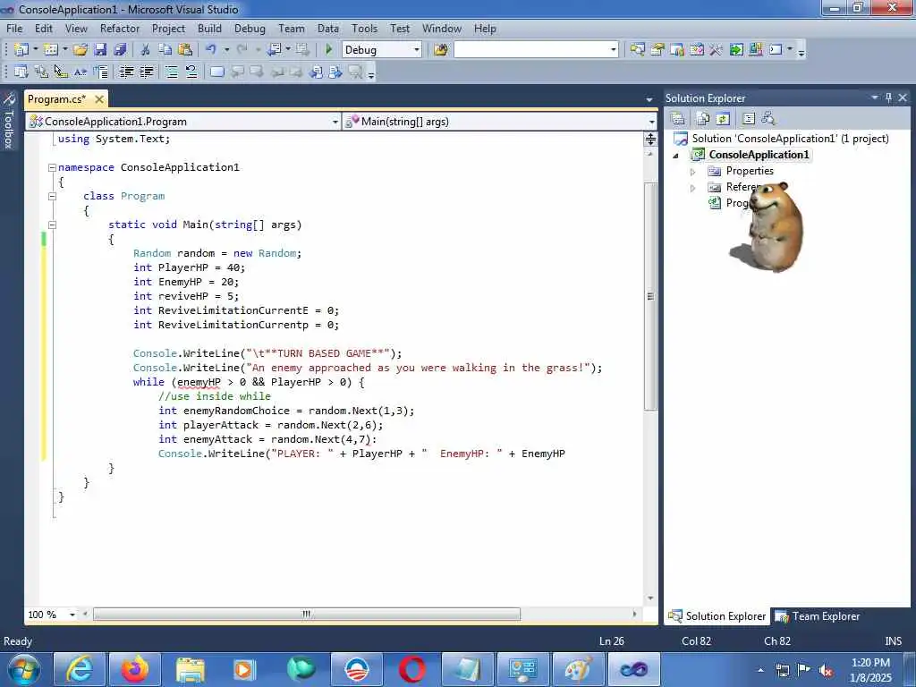Close the Program.cs tab
Image resolution: width=916 pixels, height=687 pixels.
(x=99, y=99)
